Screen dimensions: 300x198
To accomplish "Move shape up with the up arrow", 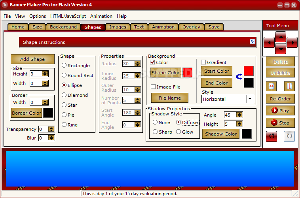I will 281,37.
